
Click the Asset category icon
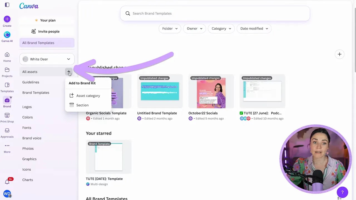[72, 96]
